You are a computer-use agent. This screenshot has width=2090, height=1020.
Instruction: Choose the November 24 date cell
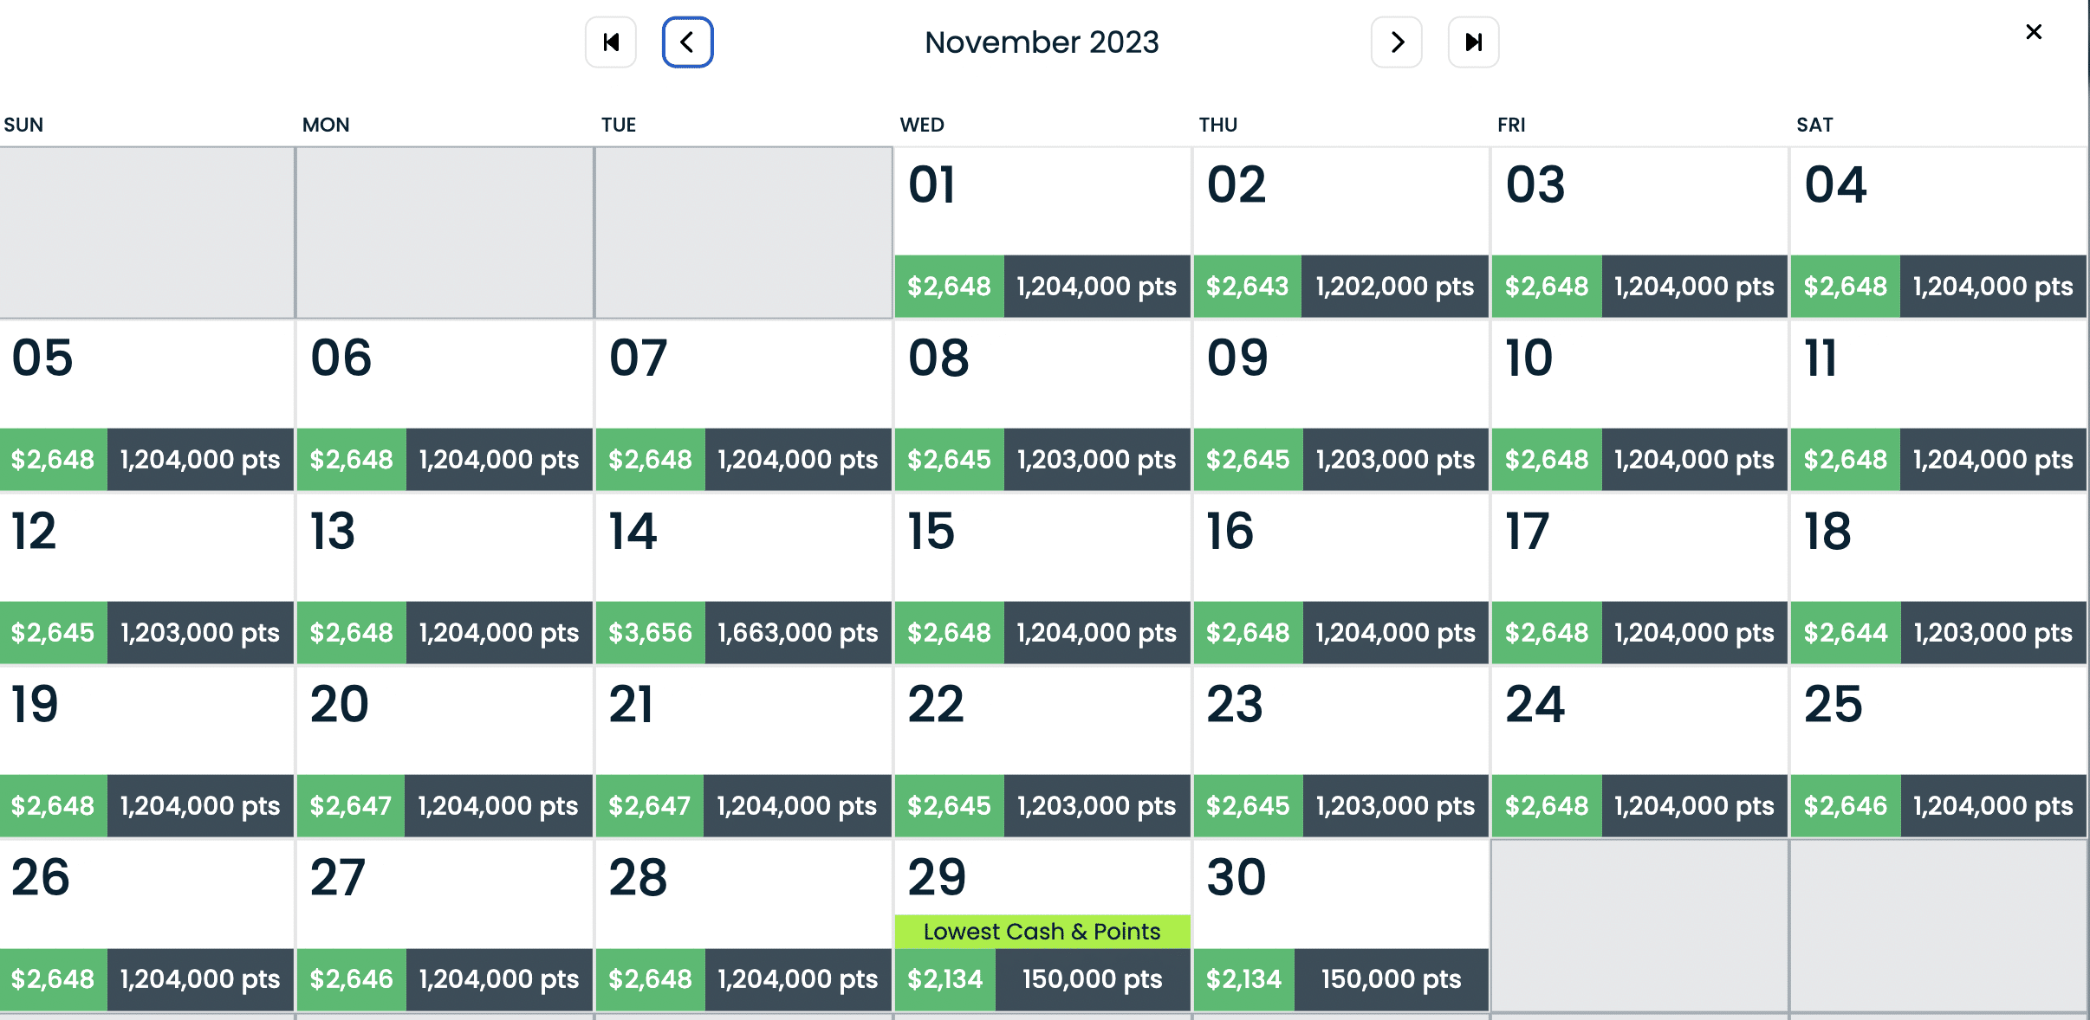(1639, 752)
